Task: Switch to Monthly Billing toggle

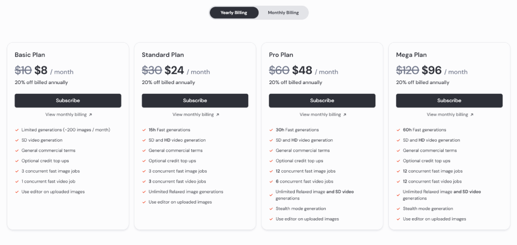Action: (x=283, y=13)
